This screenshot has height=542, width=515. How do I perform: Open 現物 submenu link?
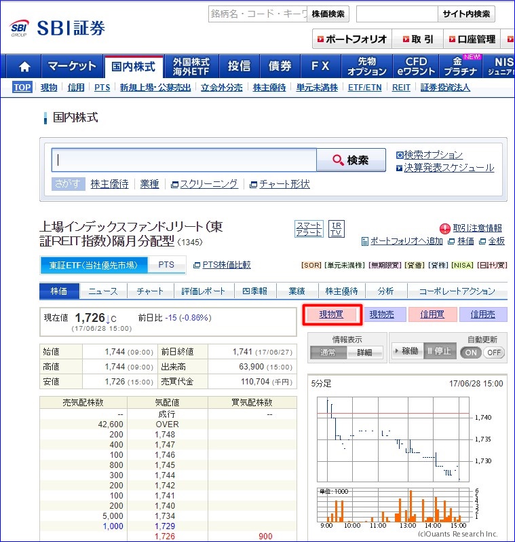pos(49,88)
